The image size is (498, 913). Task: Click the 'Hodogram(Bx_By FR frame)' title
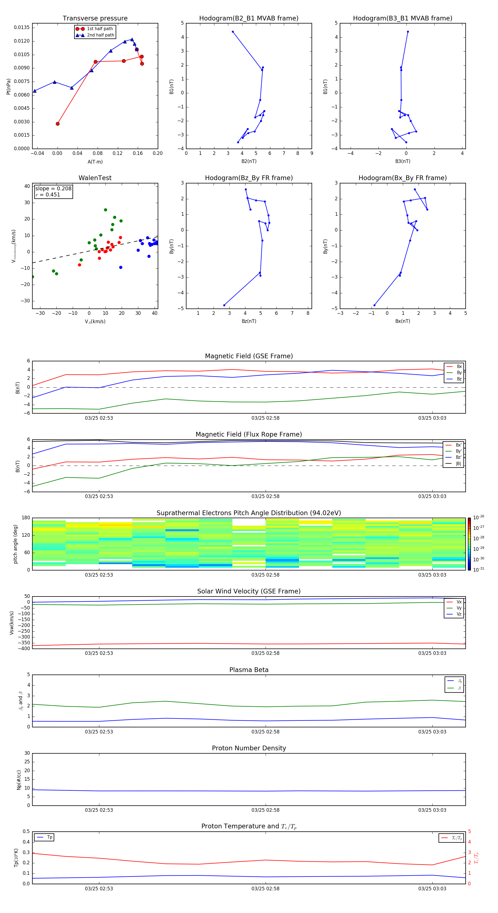click(x=403, y=178)
